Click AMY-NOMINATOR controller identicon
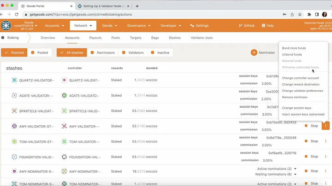Screen dimensions: 332x186 [64, 171]
